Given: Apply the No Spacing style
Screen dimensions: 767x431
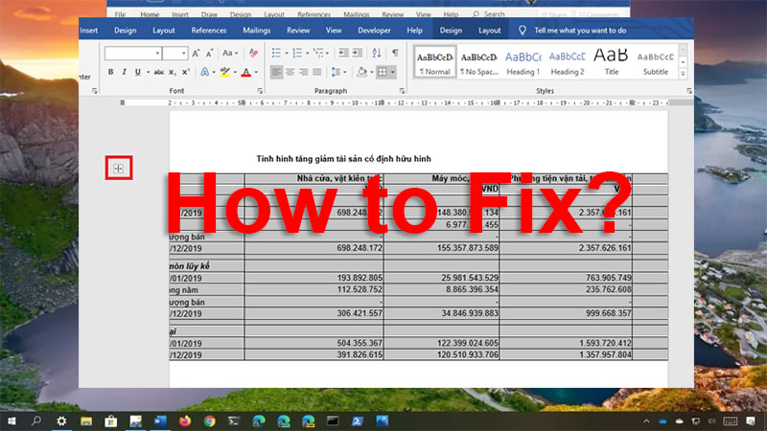Looking at the screenshot, I should [478, 62].
